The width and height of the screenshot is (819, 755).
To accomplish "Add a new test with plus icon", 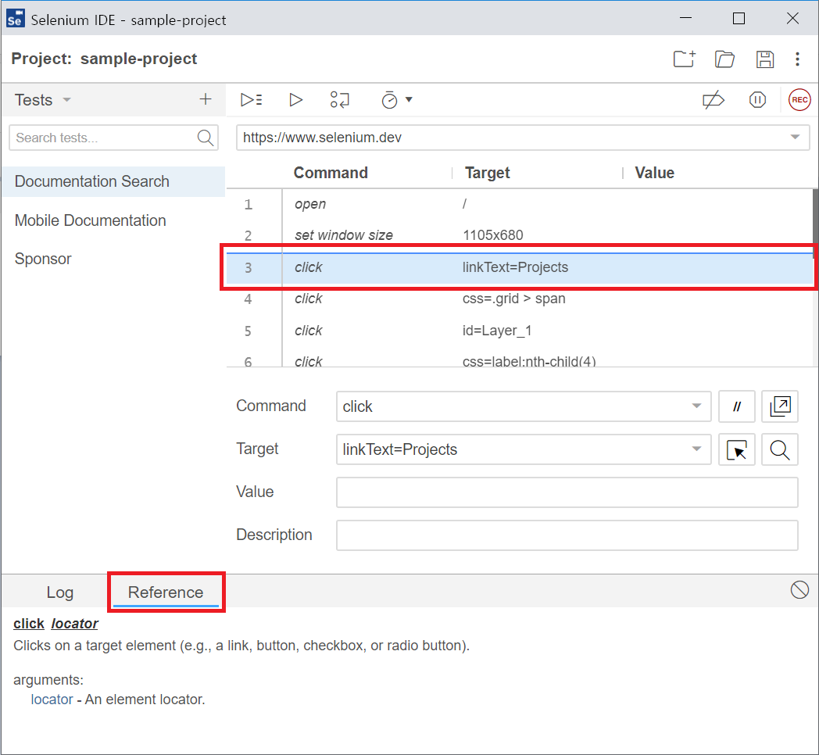I will click(x=206, y=99).
